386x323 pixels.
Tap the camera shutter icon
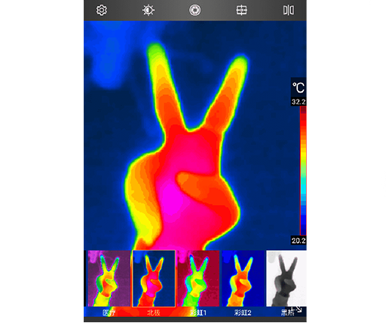[x=195, y=11]
